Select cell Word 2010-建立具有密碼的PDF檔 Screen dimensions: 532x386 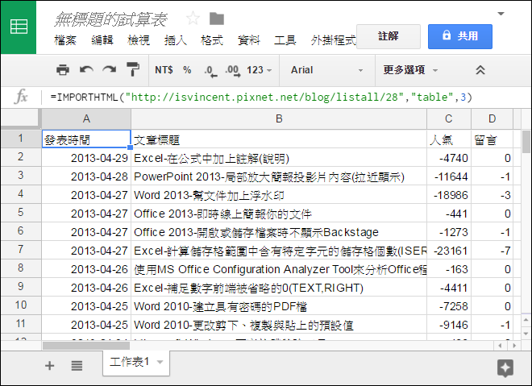tap(279, 306)
